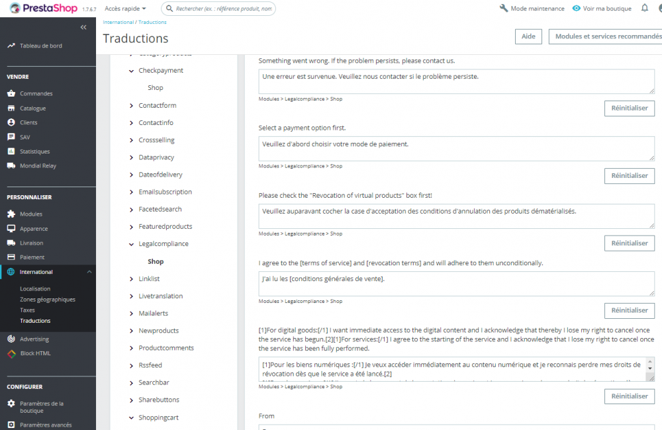
Task: Click the International breadcrumb link
Action: [x=118, y=22]
